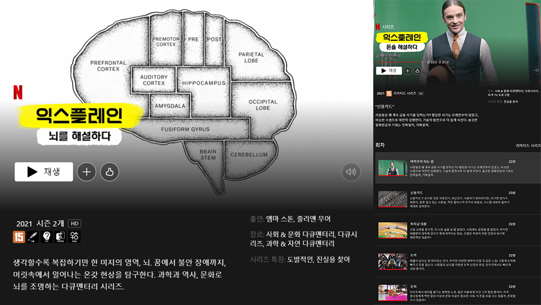Click the 회차 episodes heading

click(380, 145)
